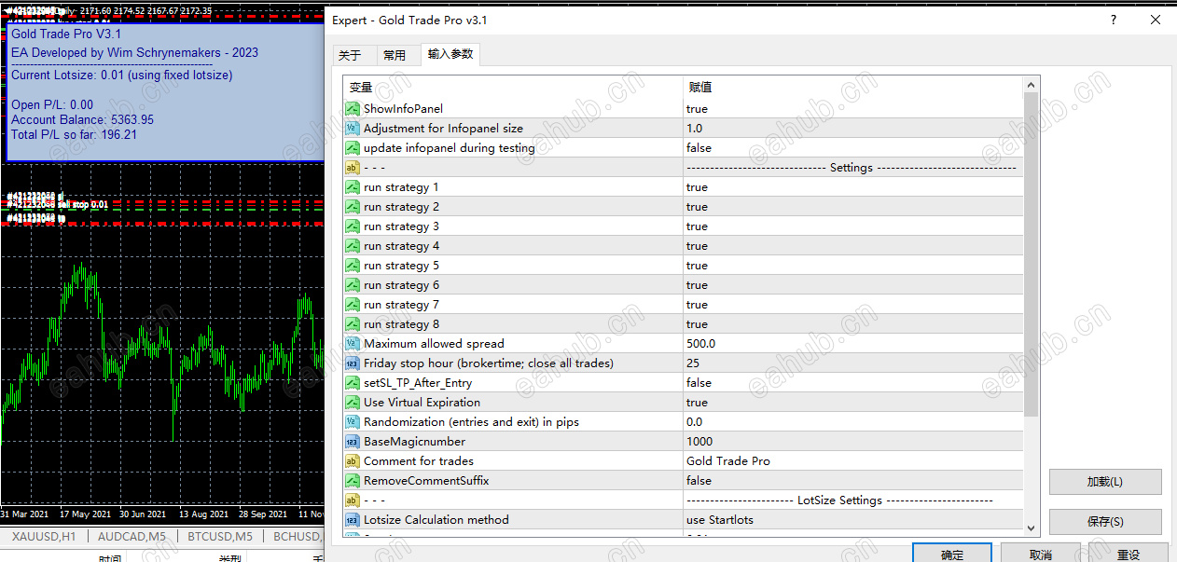Click the run strategy 2 label
Viewport: 1177px width, 562px height.
401,207
